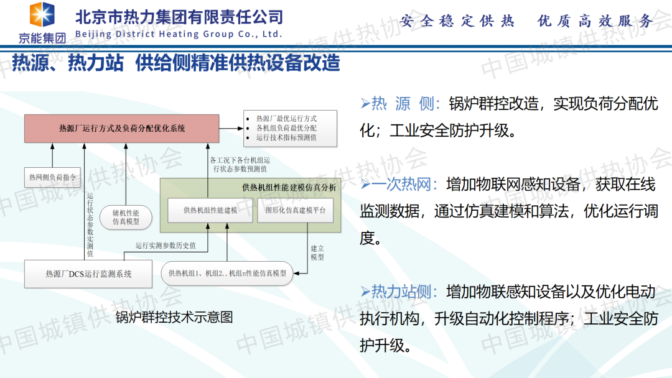Image resolution: width=672 pixels, height=378 pixels.
Task: Select the 辅机性能仿真模型 rounded shape
Action: [126, 214]
